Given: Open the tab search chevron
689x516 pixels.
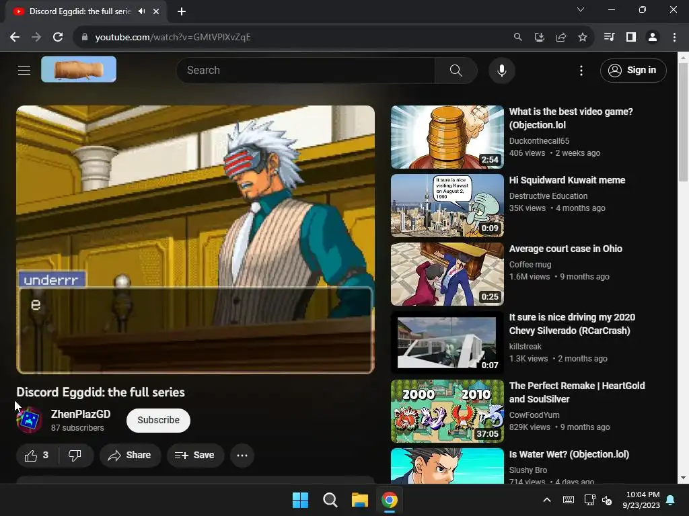Looking at the screenshot, I should pos(581,9).
